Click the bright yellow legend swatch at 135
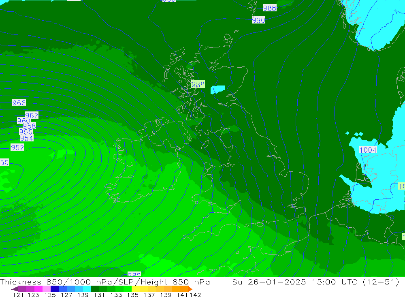This screenshot has height=297, width=405. click(136, 289)
